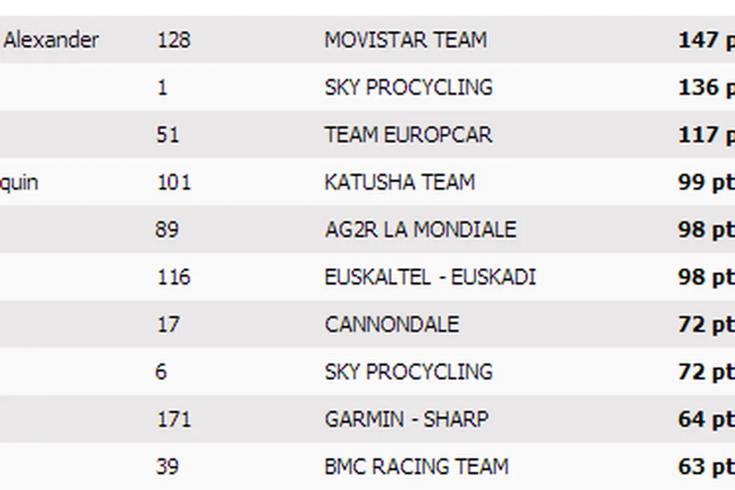This screenshot has width=735, height=490.
Task: Click the GARMIN - SHARP team name
Action: pyautogui.click(x=406, y=419)
